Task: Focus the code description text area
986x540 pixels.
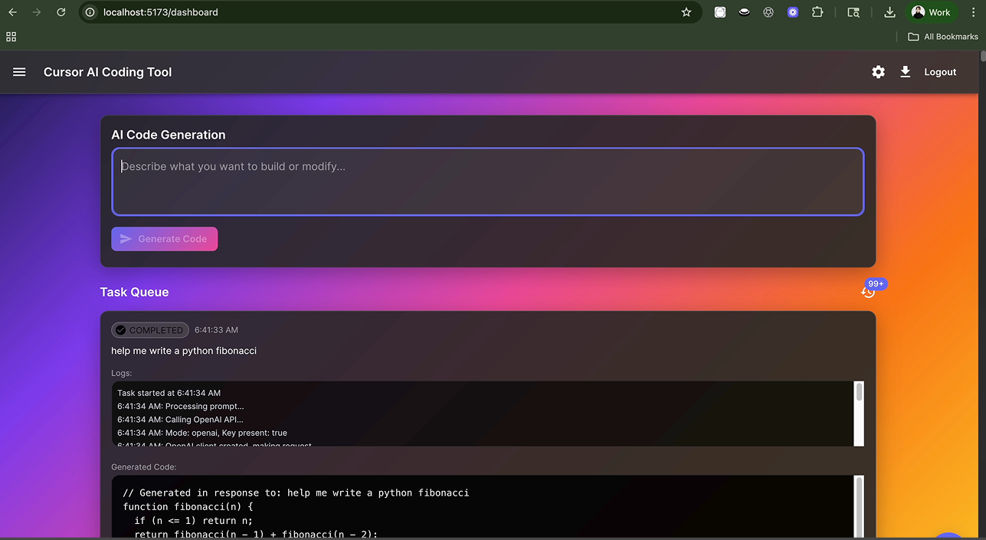Action: tap(488, 182)
